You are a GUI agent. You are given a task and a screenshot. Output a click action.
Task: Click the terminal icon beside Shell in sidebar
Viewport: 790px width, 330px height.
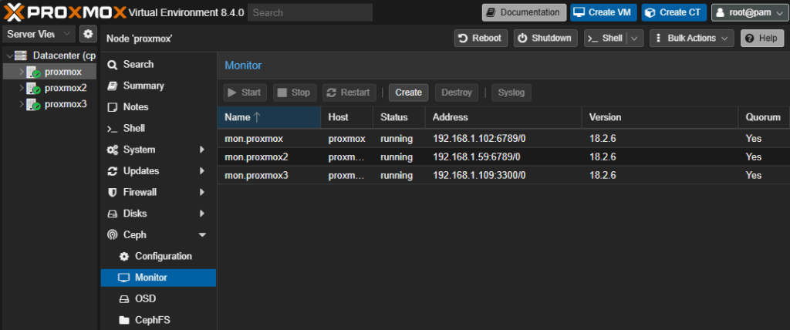click(113, 129)
